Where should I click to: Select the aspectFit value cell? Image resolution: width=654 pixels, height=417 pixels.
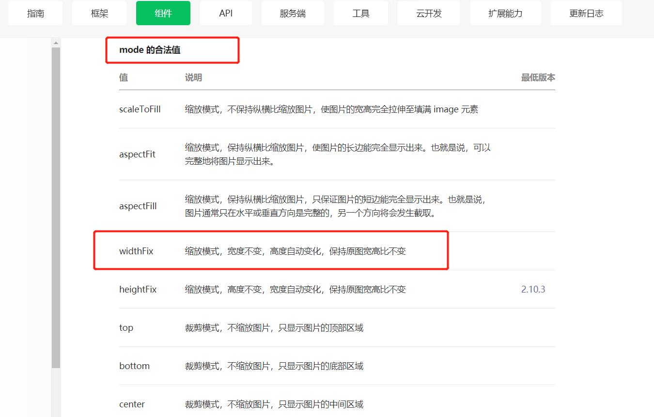pos(138,154)
